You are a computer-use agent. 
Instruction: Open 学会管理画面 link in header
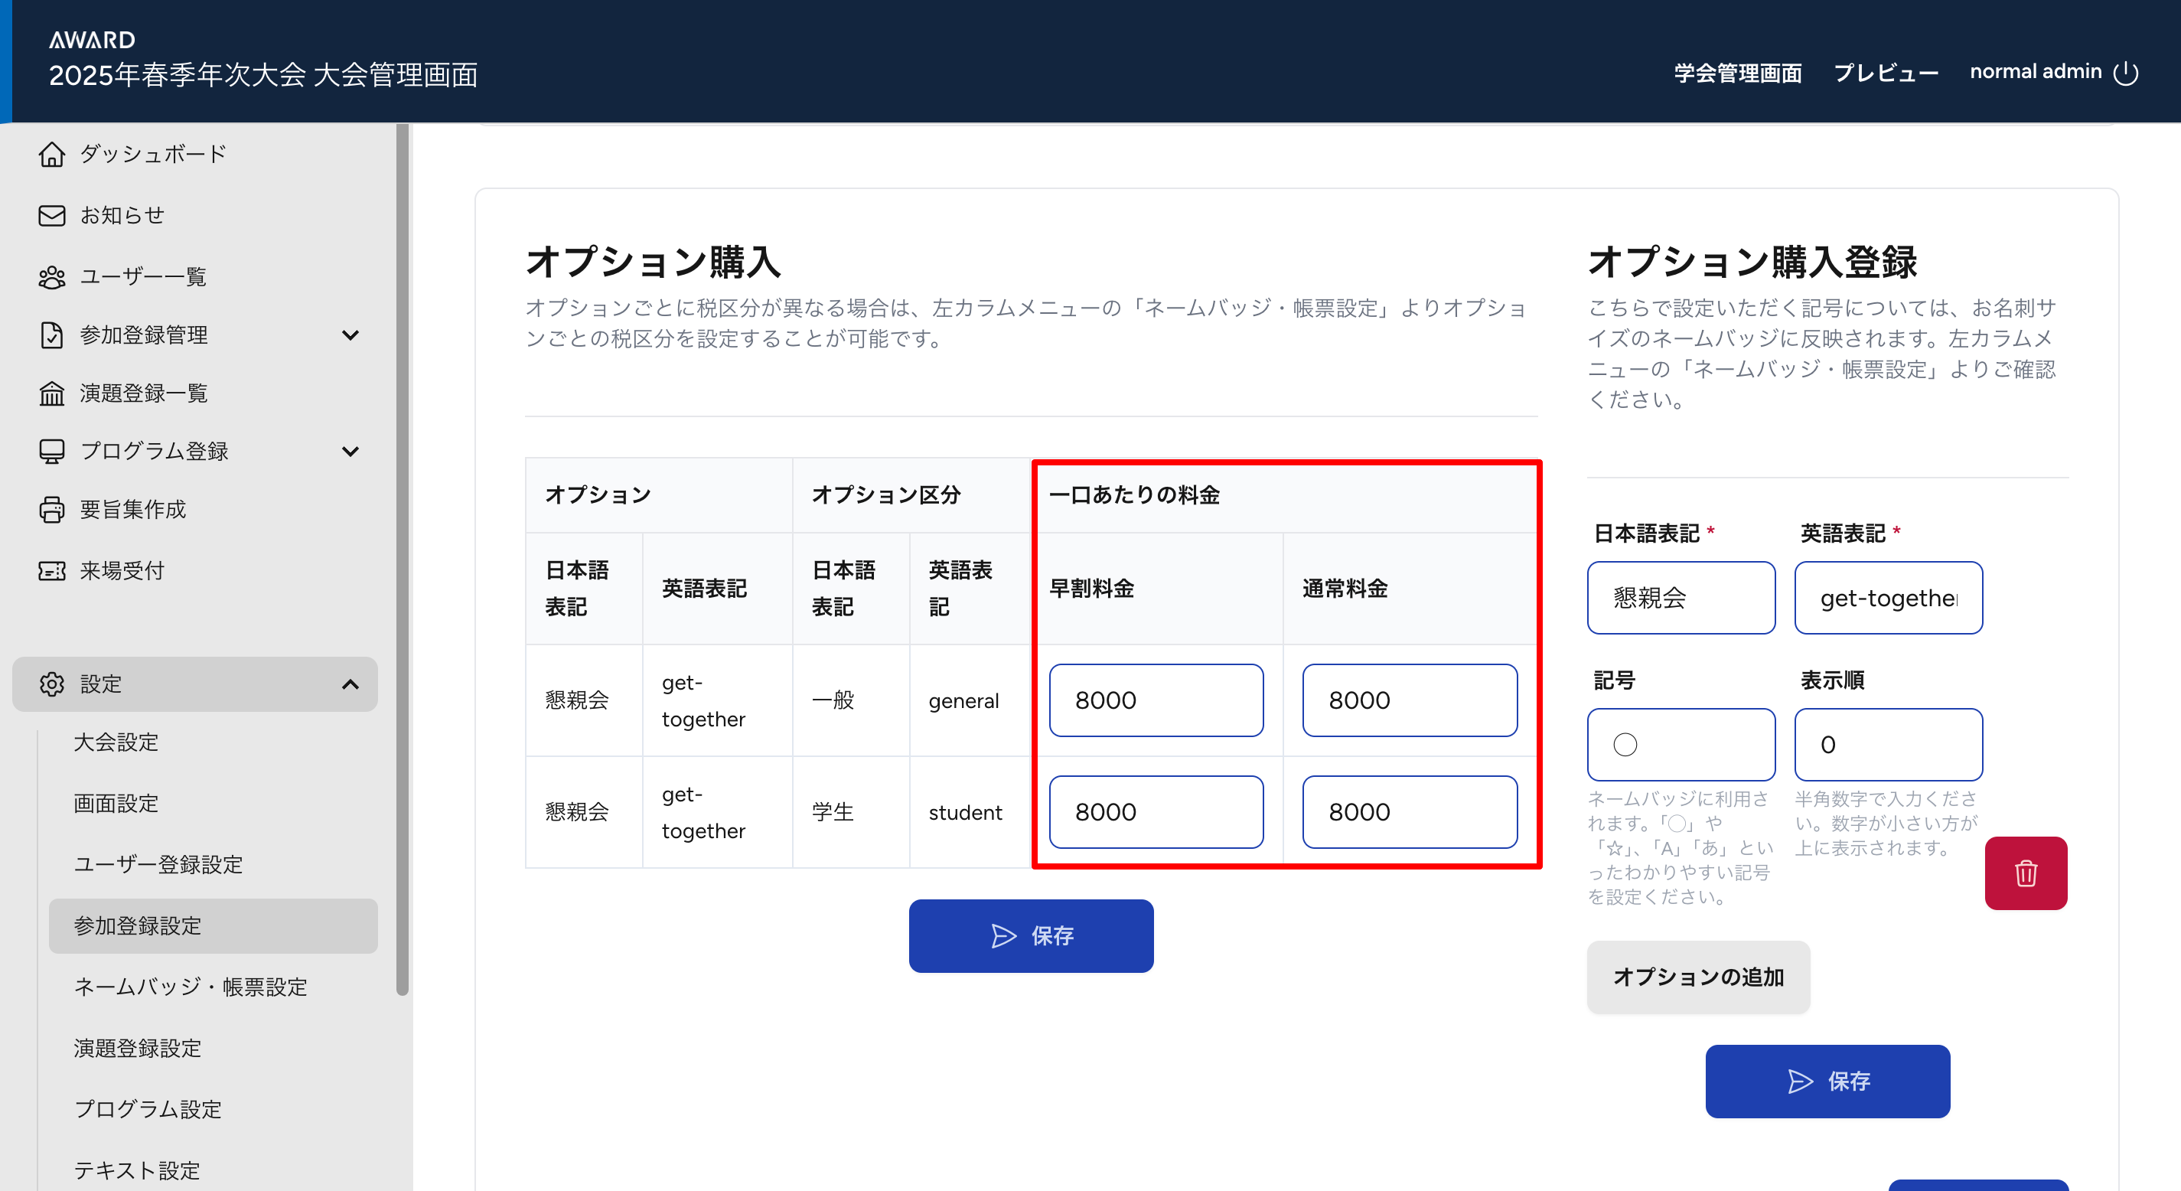(1737, 73)
